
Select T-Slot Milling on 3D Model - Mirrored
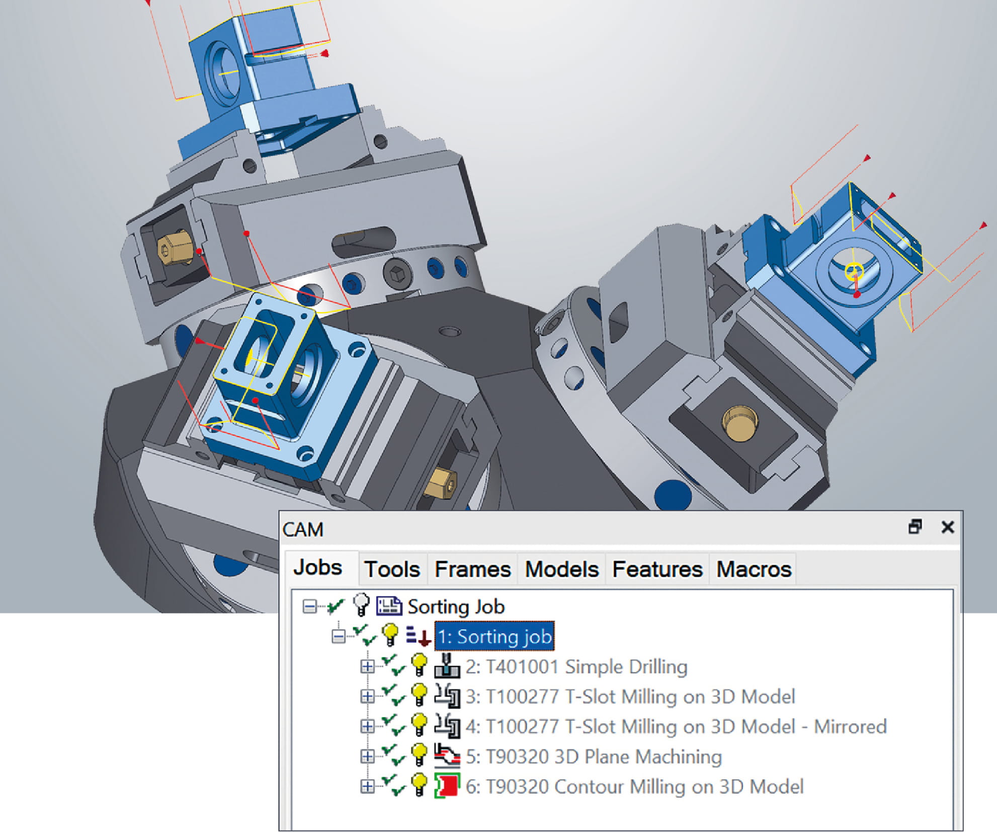pos(676,726)
